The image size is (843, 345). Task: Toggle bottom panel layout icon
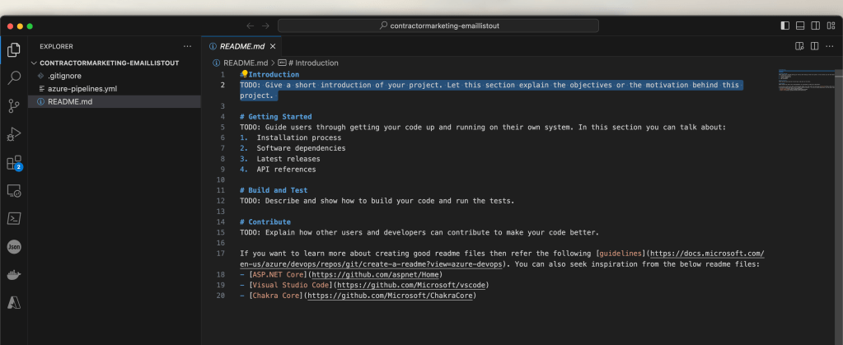(800, 26)
